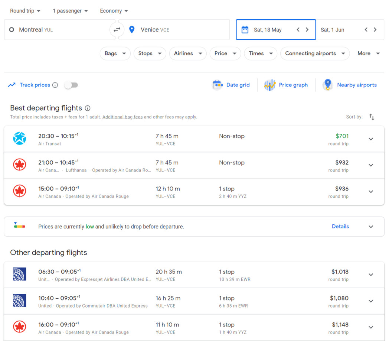Click the next arrow on the departure date

coord(307,29)
